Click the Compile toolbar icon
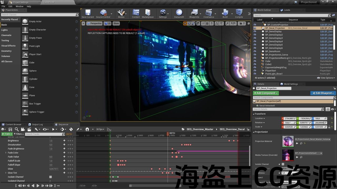 point(239,13)
